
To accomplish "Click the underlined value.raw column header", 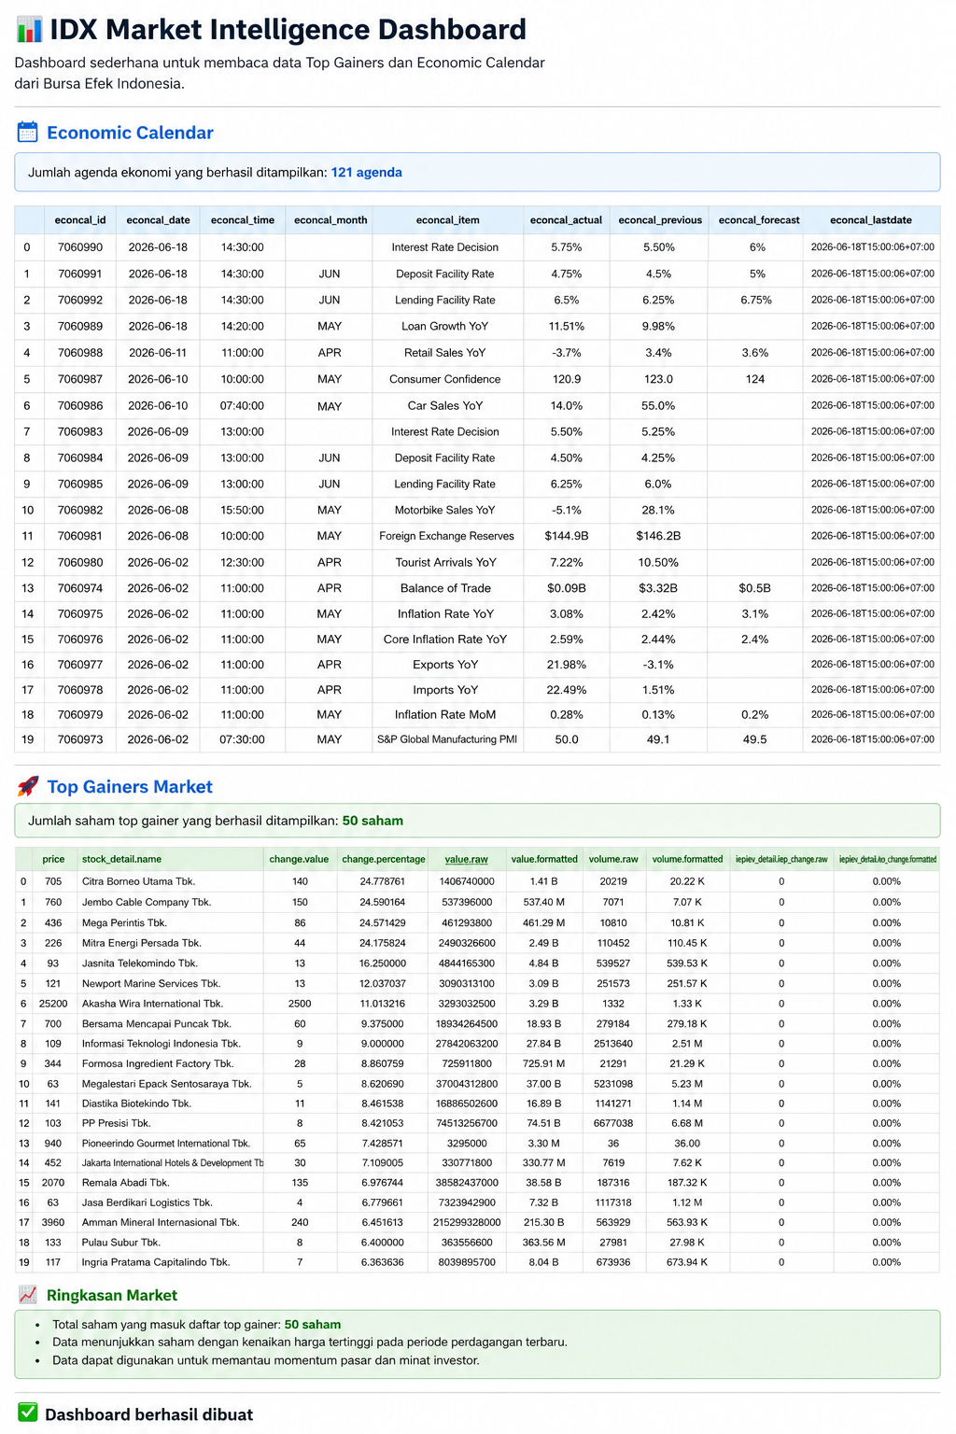I will pyautogui.click(x=467, y=859).
